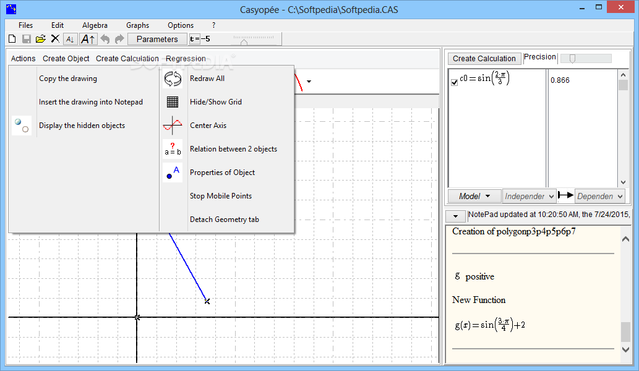Click the Parameters button
The height and width of the screenshot is (371, 639).
coord(157,39)
